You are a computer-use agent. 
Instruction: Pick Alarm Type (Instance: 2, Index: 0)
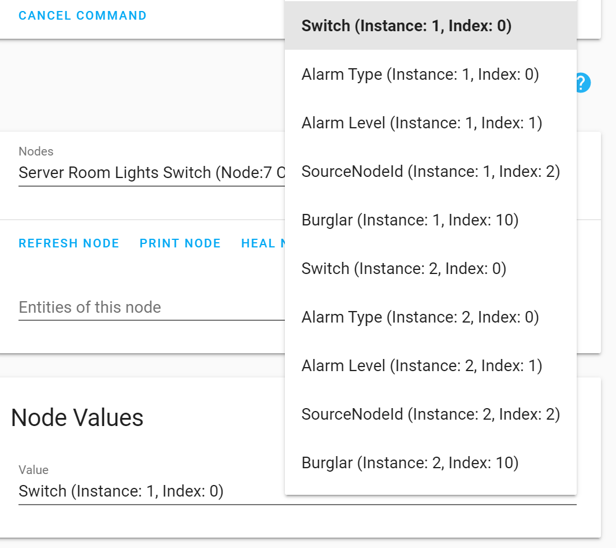coord(420,317)
